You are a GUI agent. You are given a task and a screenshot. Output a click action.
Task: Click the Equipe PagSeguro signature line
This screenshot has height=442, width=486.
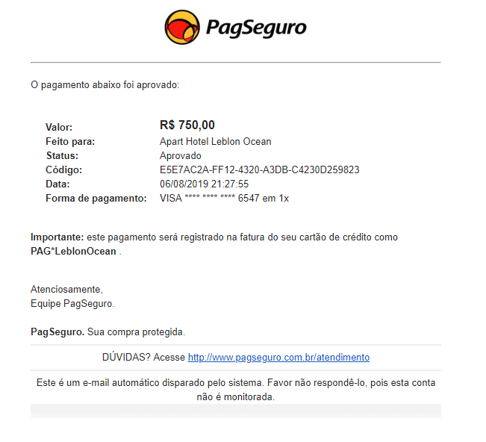(72, 303)
